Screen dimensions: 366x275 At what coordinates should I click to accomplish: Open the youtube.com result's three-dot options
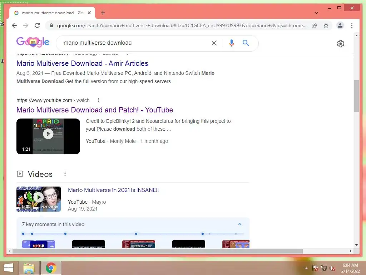[x=99, y=100]
